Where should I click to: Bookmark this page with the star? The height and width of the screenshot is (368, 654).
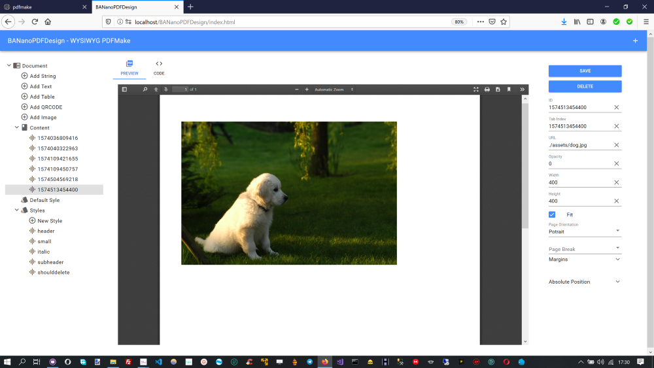point(504,22)
